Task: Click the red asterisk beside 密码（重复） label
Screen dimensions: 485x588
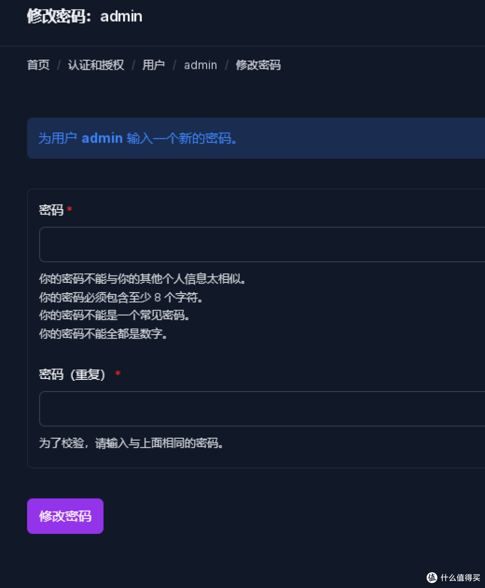Action: tap(118, 374)
